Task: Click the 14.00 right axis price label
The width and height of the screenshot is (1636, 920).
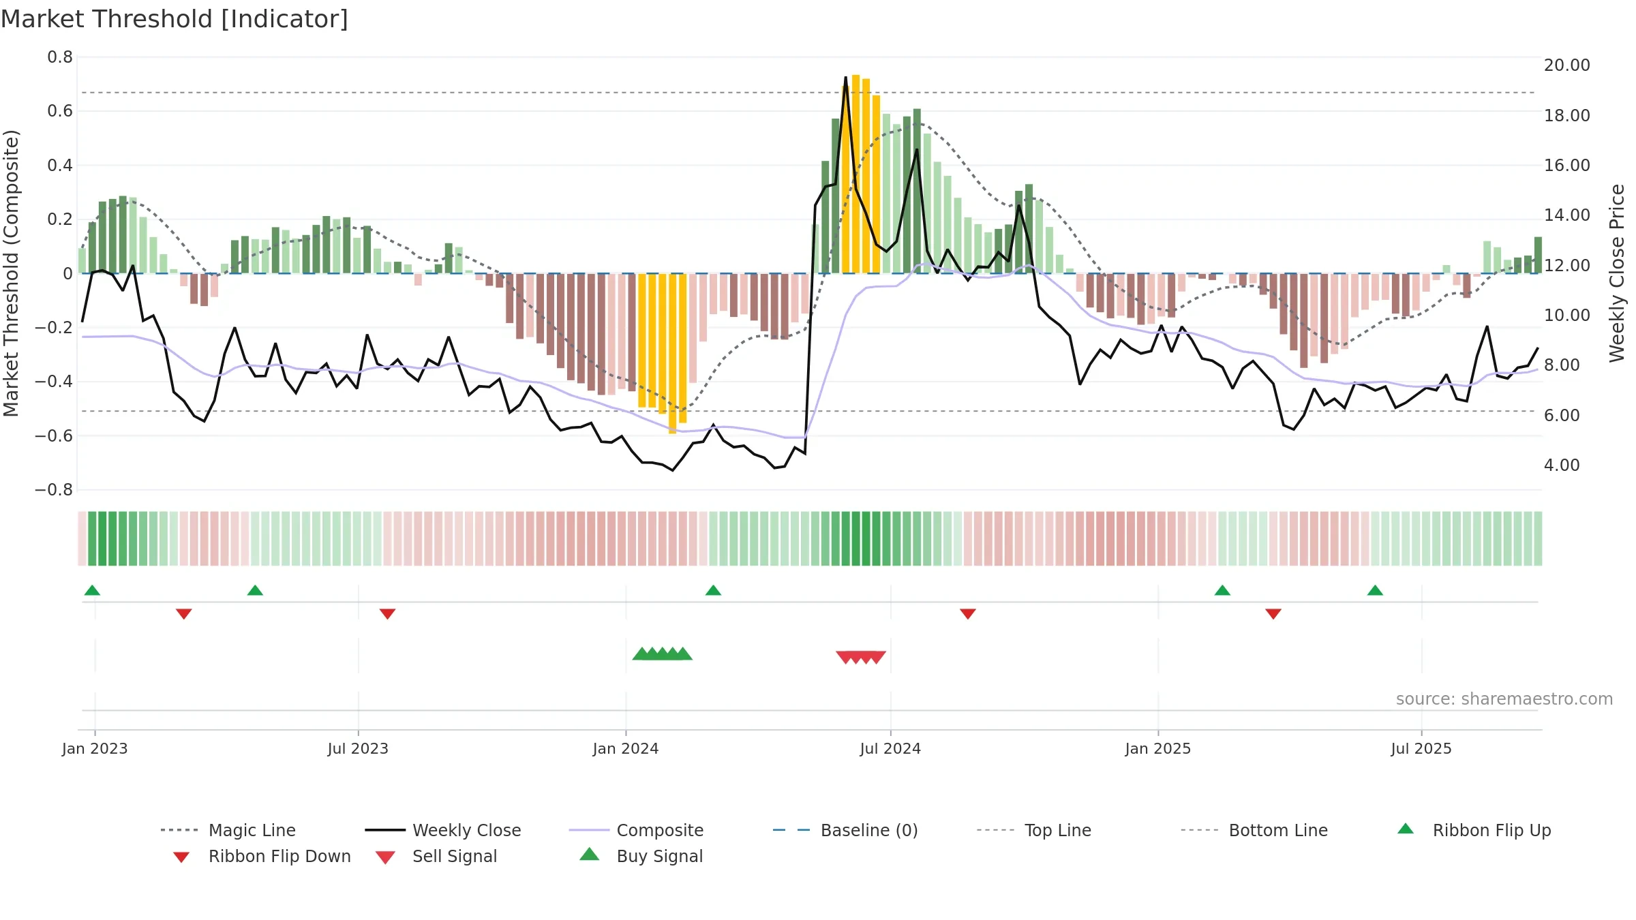Action: (1567, 215)
